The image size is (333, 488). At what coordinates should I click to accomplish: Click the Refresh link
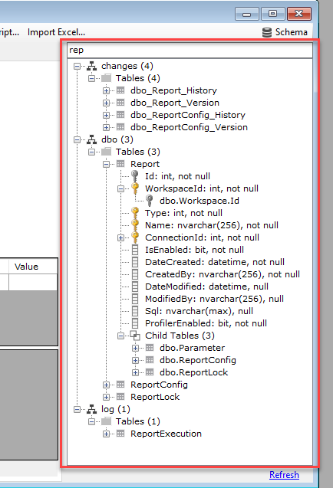(284, 475)
